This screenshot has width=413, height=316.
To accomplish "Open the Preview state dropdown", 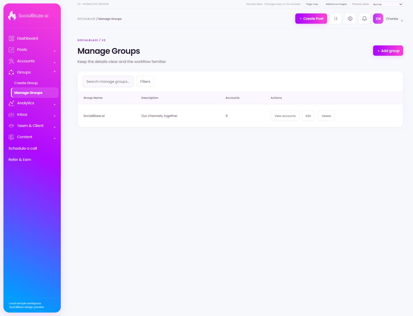I will pyautogui.click(x=387, y=4).
